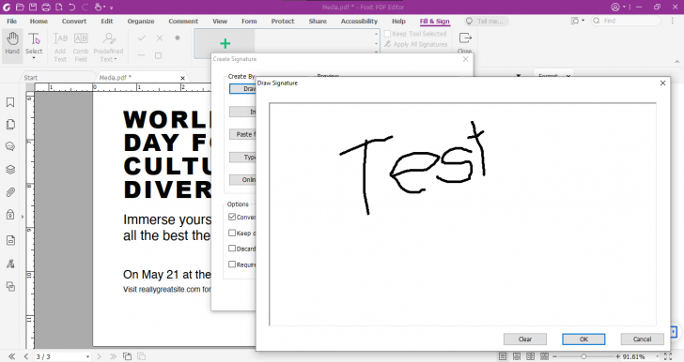Enable Keep Tool Selected checkbox
Image resolution: width=684 pixels, height=362 pixels.
pyautogui.click(x=387, y=34)
